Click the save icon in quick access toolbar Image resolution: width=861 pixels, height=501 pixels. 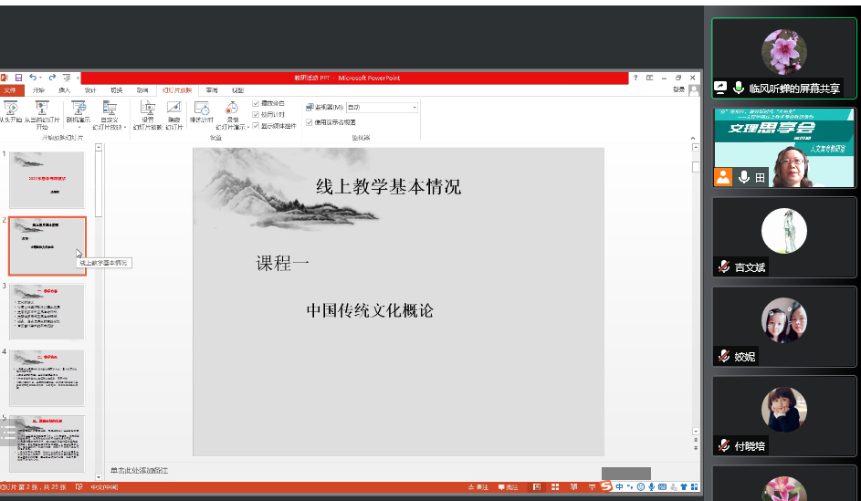[18, 78]
